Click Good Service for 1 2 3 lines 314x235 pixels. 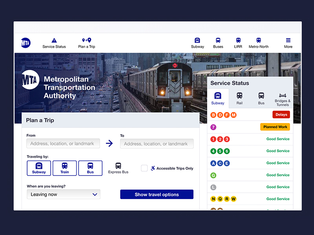pos(278,139)
